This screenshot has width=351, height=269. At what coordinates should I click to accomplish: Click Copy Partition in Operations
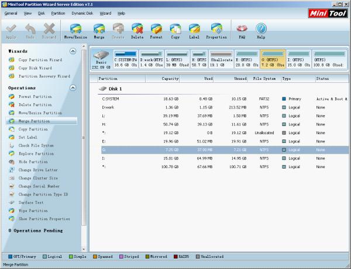[33, 130]
